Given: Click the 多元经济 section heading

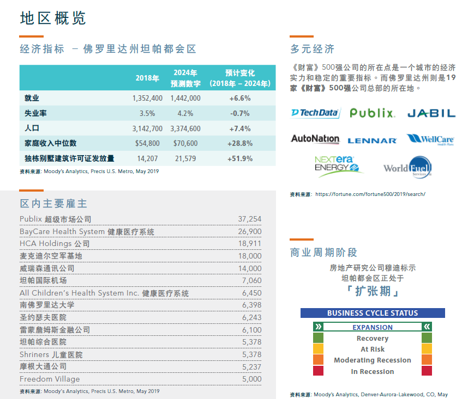Looking at the screenshot, I should pos(312,49).
